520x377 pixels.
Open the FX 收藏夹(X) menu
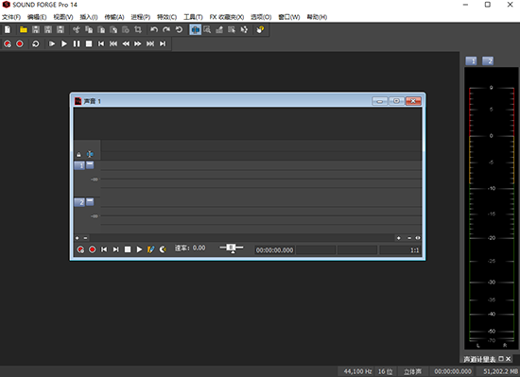[x=227, y=17]
